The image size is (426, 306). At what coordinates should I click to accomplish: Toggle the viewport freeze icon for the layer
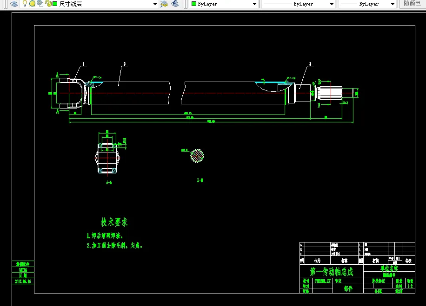click(x=40, y=4)
